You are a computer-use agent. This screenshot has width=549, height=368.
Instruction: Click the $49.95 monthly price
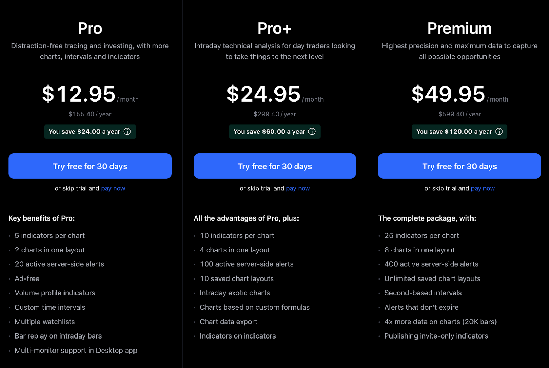pyautogui.click(x=448, y=94)
